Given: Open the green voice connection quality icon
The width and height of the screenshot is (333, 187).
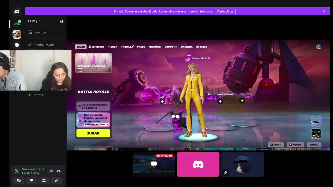Looking at the screenshot, I should click(x=17, y=171).
